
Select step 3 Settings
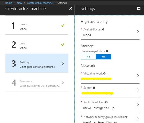click(x=37, y=63)
